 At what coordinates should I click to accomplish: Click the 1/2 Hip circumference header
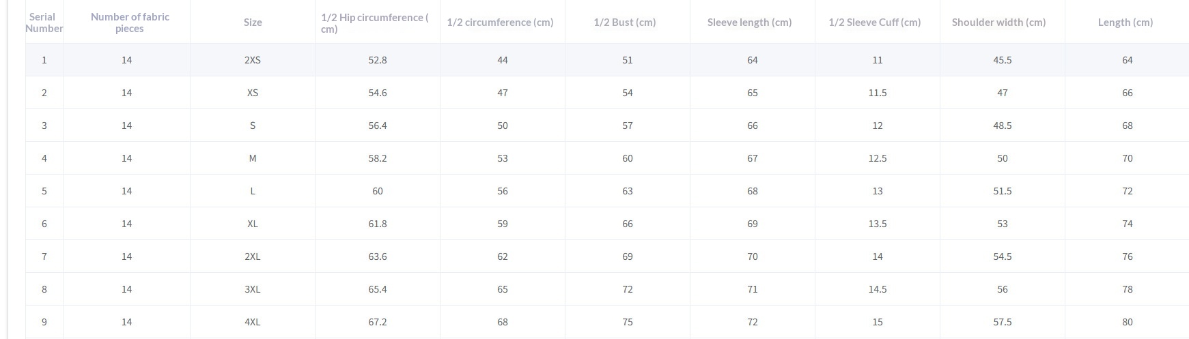point(375,23)
